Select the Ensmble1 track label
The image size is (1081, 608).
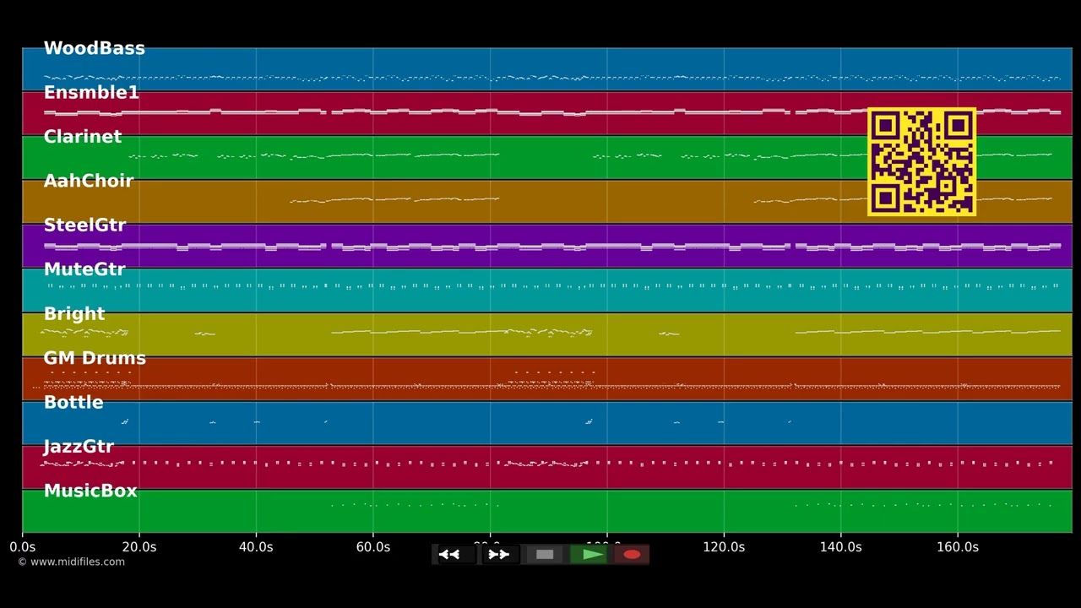click(91, 93)
